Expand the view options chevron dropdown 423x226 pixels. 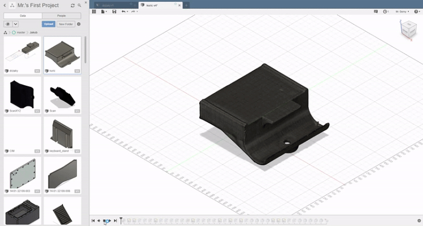(15, 24)
